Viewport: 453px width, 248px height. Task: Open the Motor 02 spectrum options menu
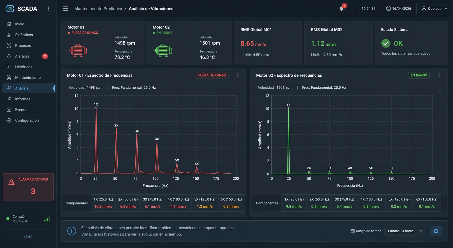click(439, 75)
